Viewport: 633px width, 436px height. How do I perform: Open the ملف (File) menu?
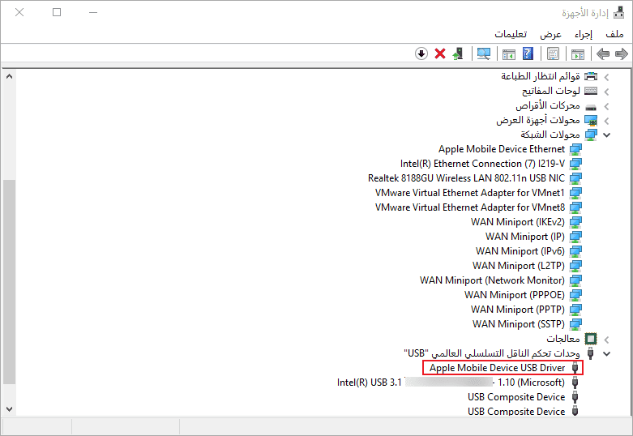[x=615, y=34]
